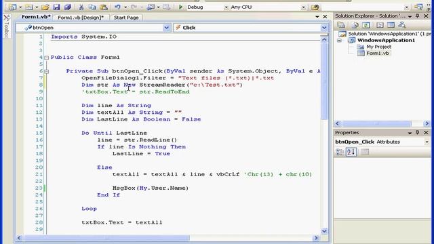Viewport: 434px width, 244px height.
Task: Collapse the WindowsApplication1 project node
Action: tap(339, 41)
